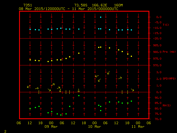Viewport: 177px width, 133px height.
Task: Click the 985.0 pressure tick label
Action: (157, 45)
